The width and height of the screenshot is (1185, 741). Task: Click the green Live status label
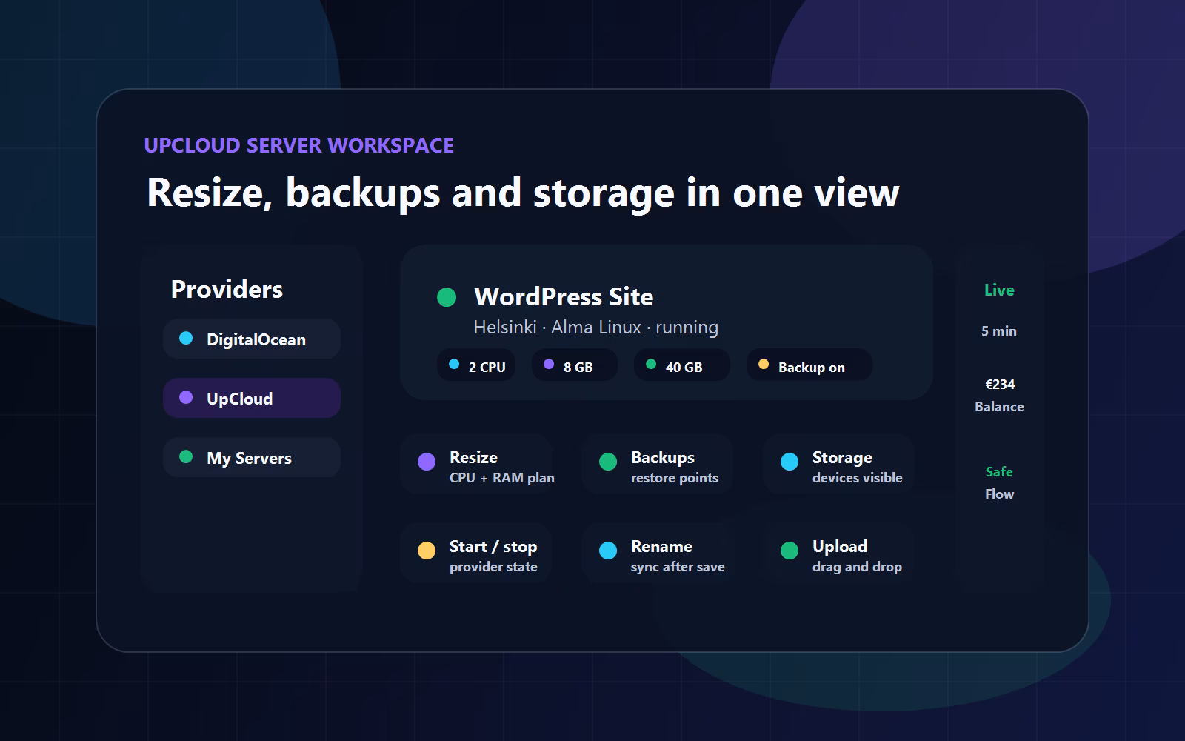(x=999, y=290)
